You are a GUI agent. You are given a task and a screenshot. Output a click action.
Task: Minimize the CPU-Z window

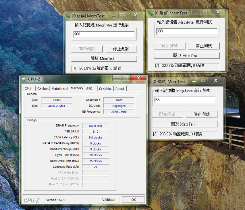116,78
